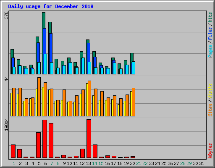Click the cyan Pages bar for day 12
The width and height of the screenshot is (215, 168).
pyautogui.click(x=83, y=66)
